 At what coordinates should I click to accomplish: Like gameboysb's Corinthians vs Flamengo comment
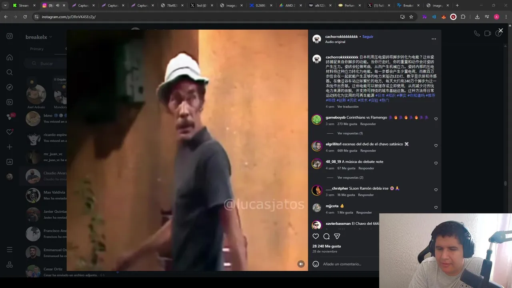436,119
